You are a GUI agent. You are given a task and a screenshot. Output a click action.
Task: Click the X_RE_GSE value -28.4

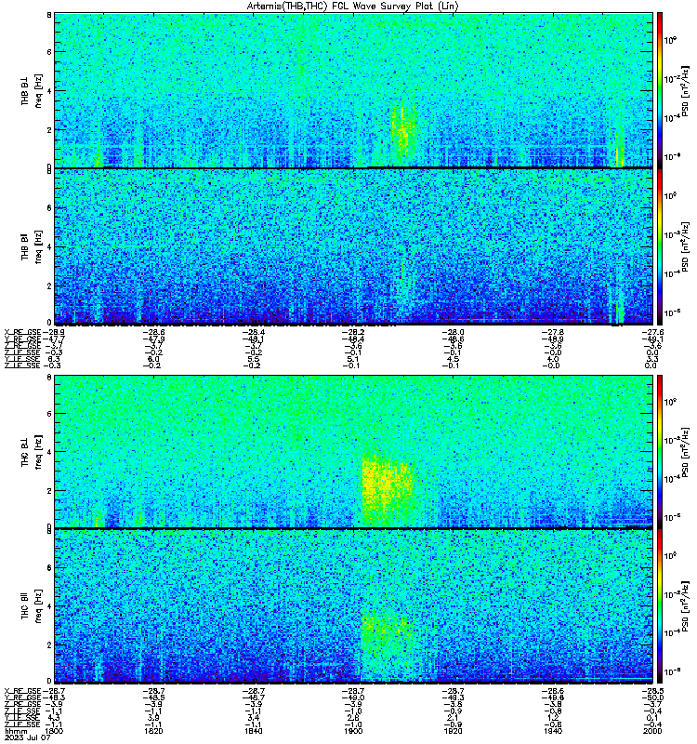pos(253,332)
